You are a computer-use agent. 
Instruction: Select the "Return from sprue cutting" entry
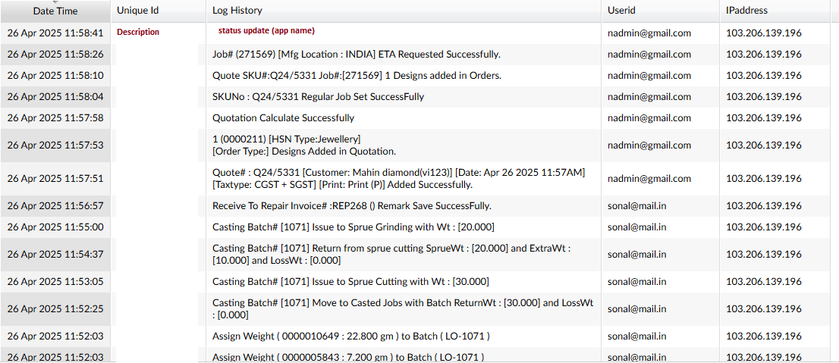coord(391,254)
